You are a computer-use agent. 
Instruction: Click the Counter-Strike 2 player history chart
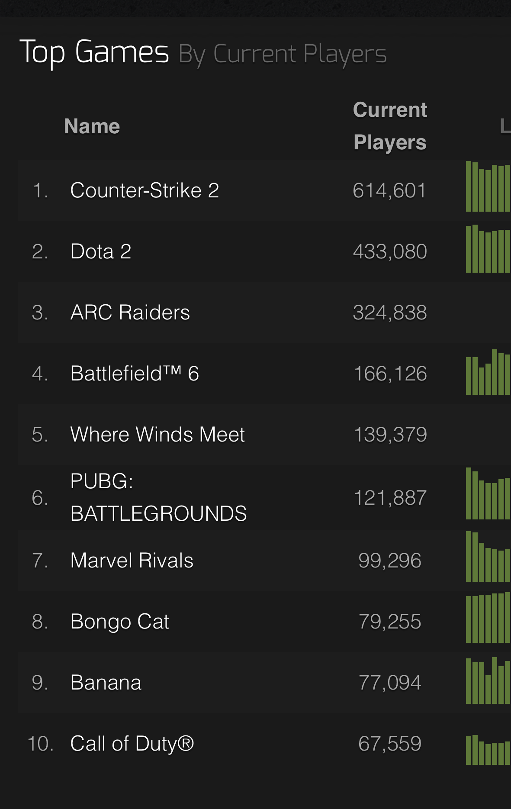coord(488,187)
